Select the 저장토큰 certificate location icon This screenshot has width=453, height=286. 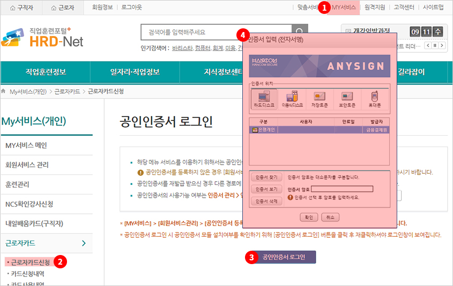(320, 99)
